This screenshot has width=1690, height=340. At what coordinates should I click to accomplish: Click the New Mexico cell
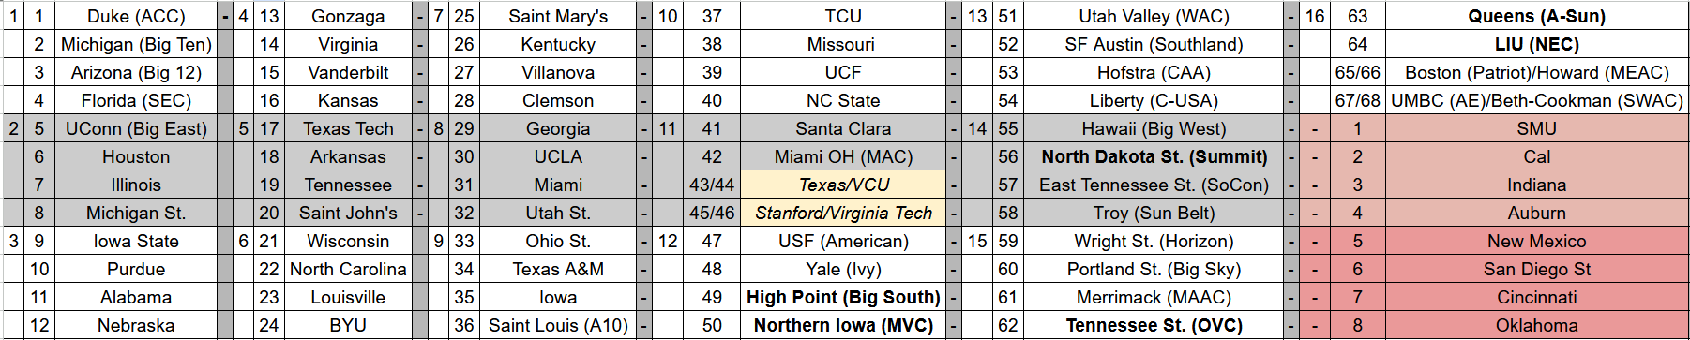[x=1536, y=241]
